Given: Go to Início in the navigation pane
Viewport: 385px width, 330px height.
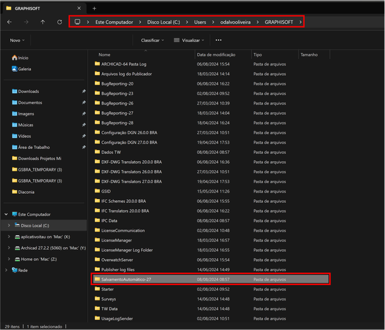Looking at the screenshot, I should point(23,58).
